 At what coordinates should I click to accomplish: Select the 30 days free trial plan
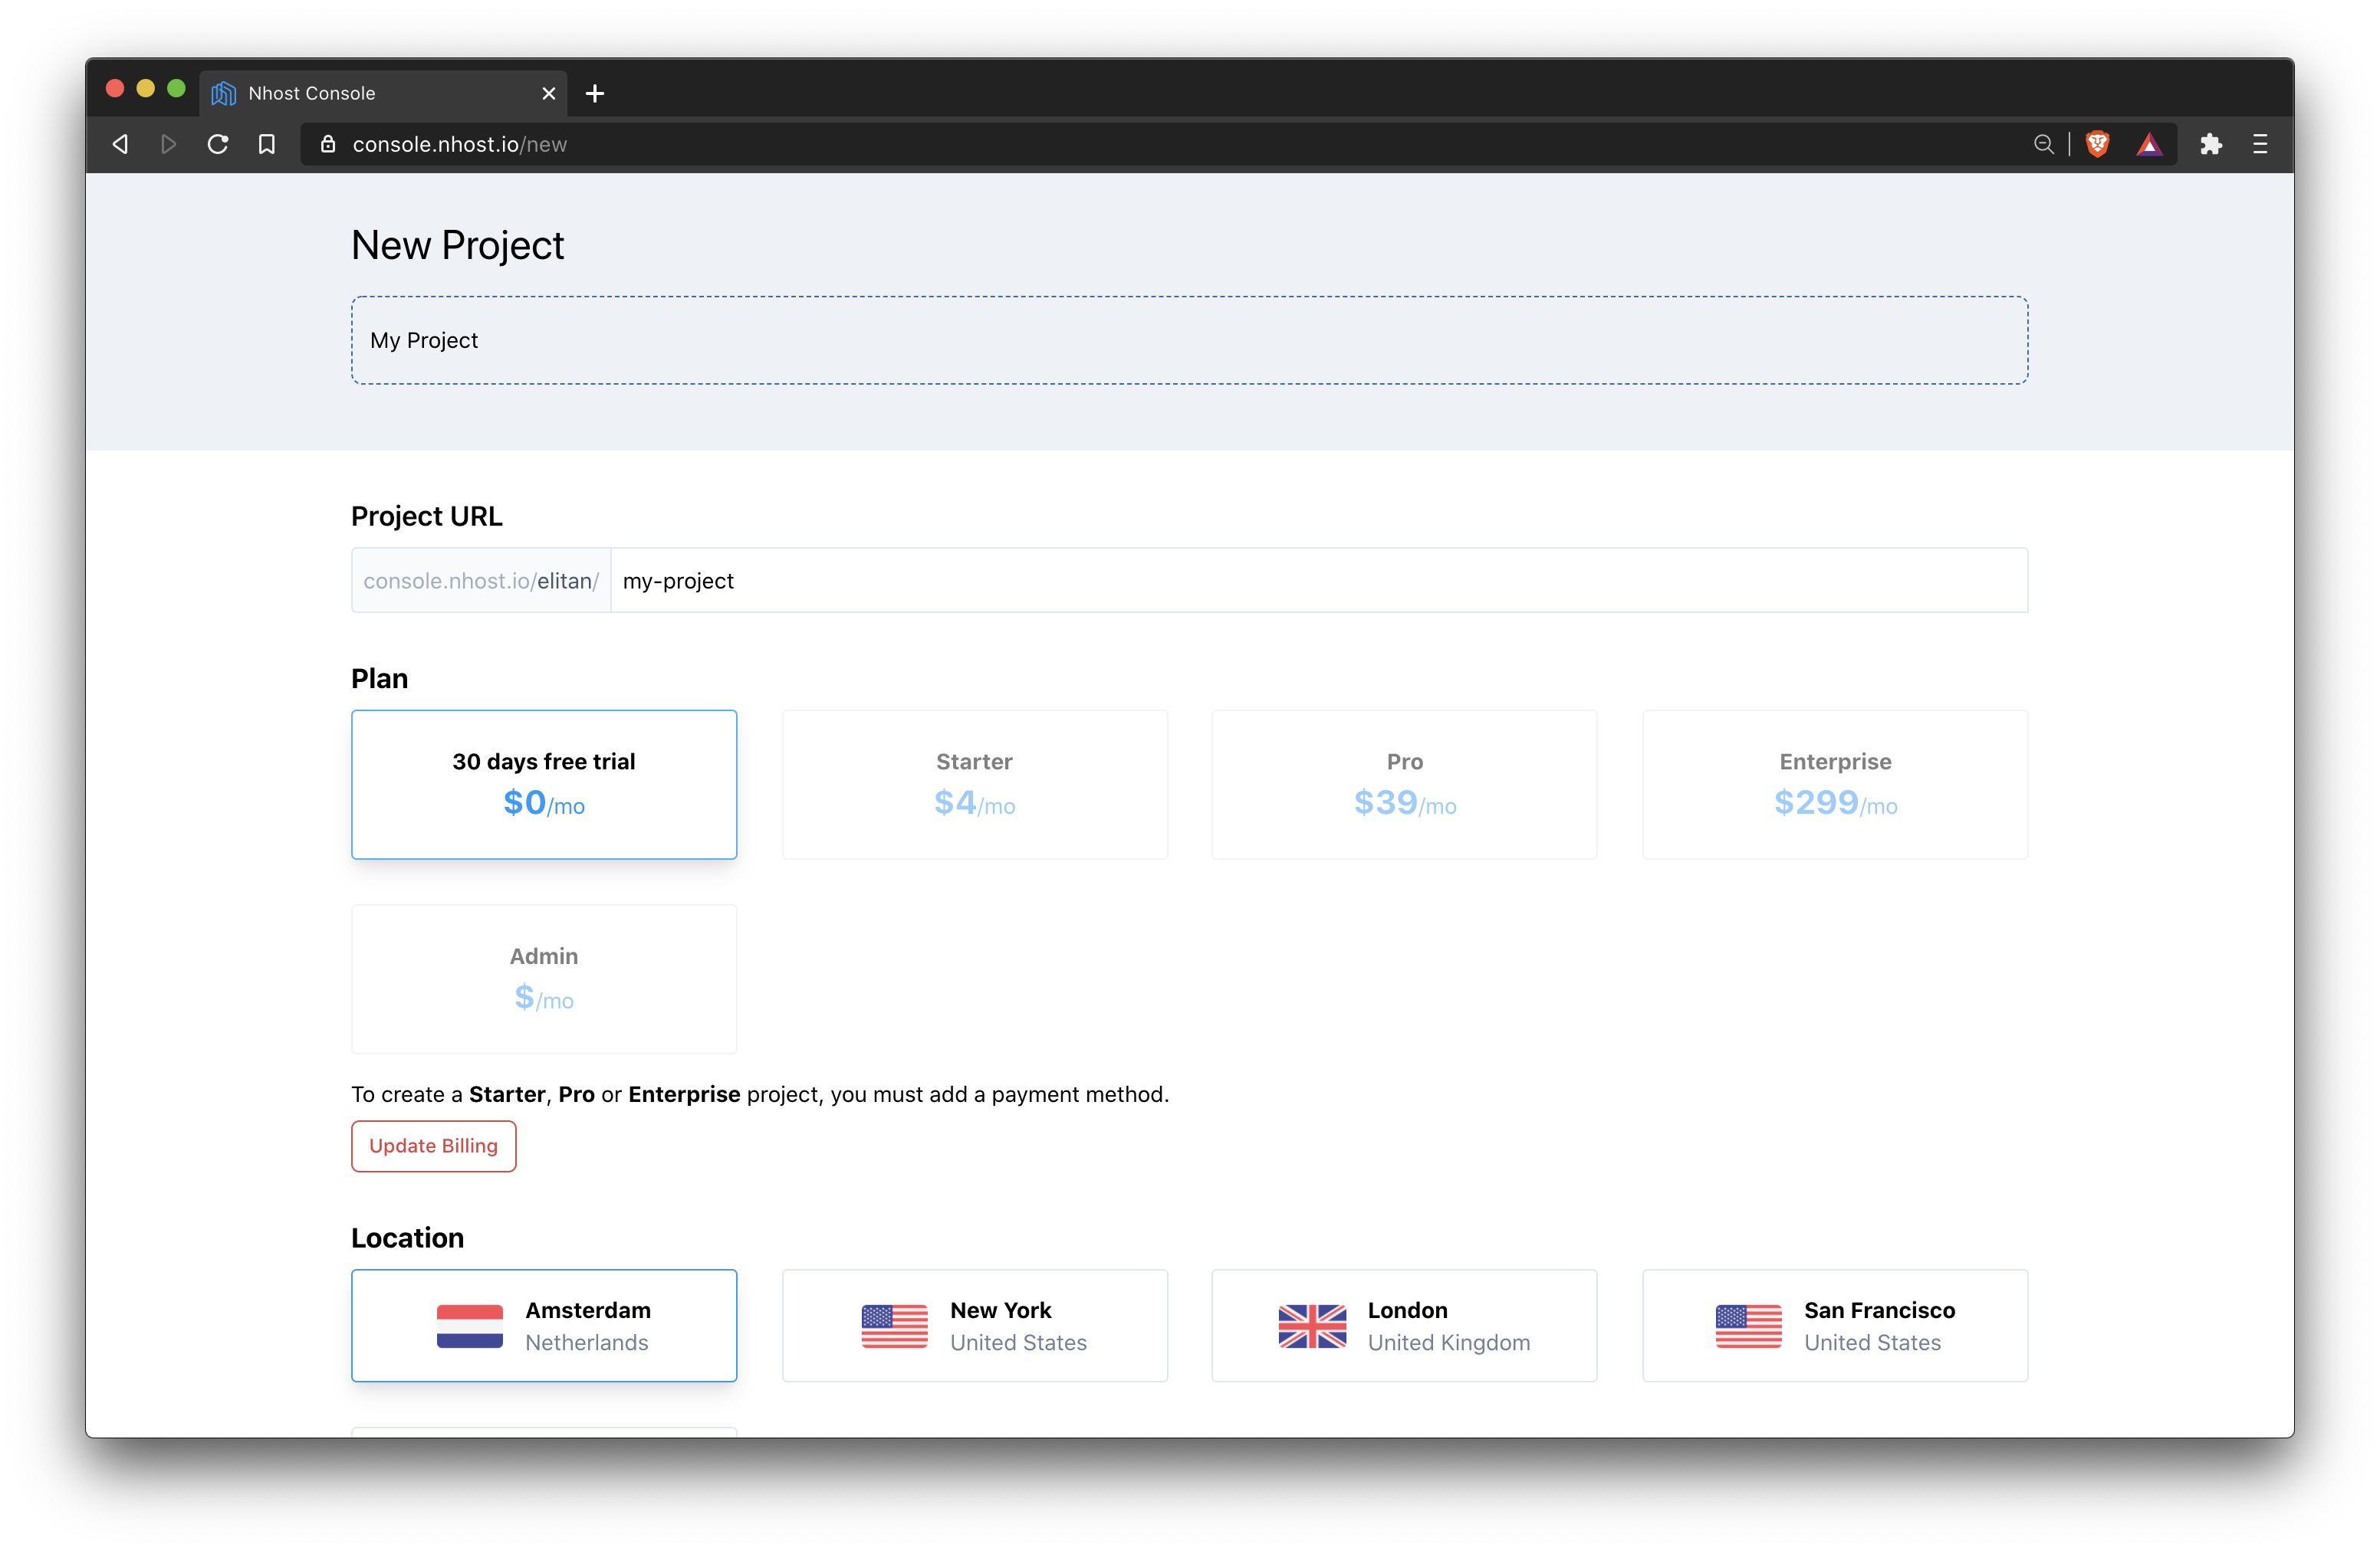click(543, 783)
